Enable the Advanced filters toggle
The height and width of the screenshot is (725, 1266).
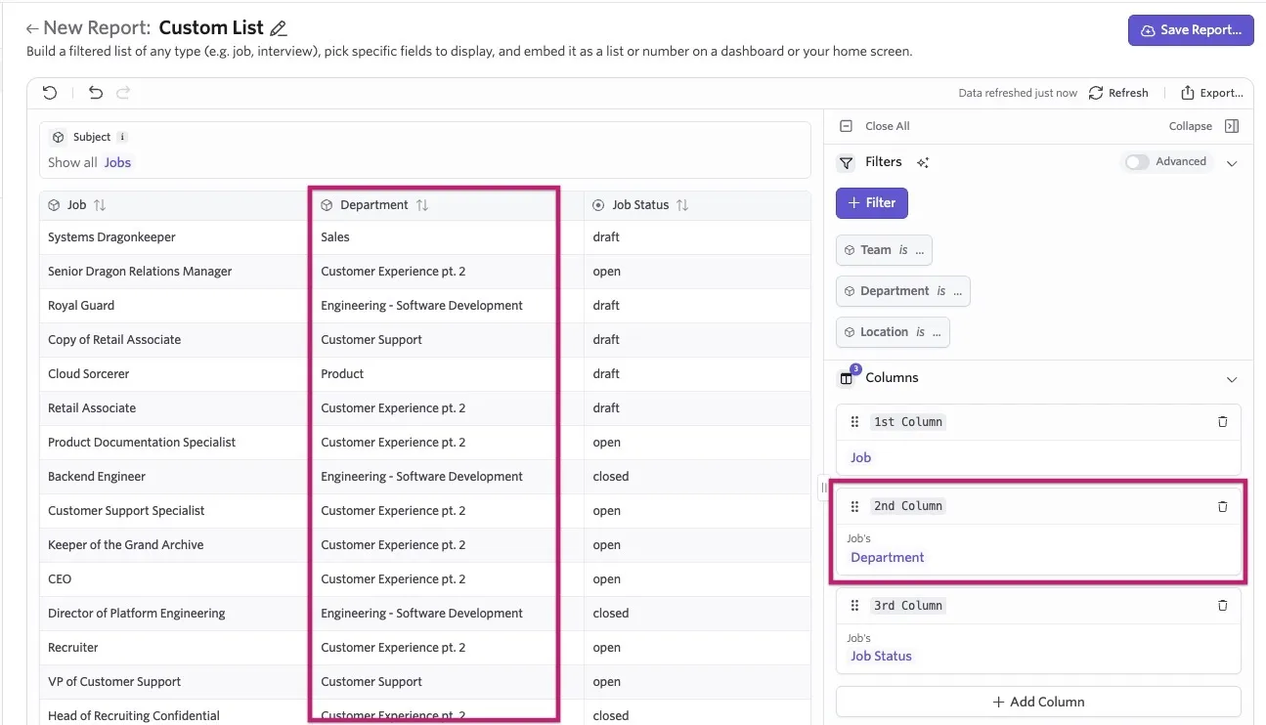pyautogui.click(x=1137, y=162)
